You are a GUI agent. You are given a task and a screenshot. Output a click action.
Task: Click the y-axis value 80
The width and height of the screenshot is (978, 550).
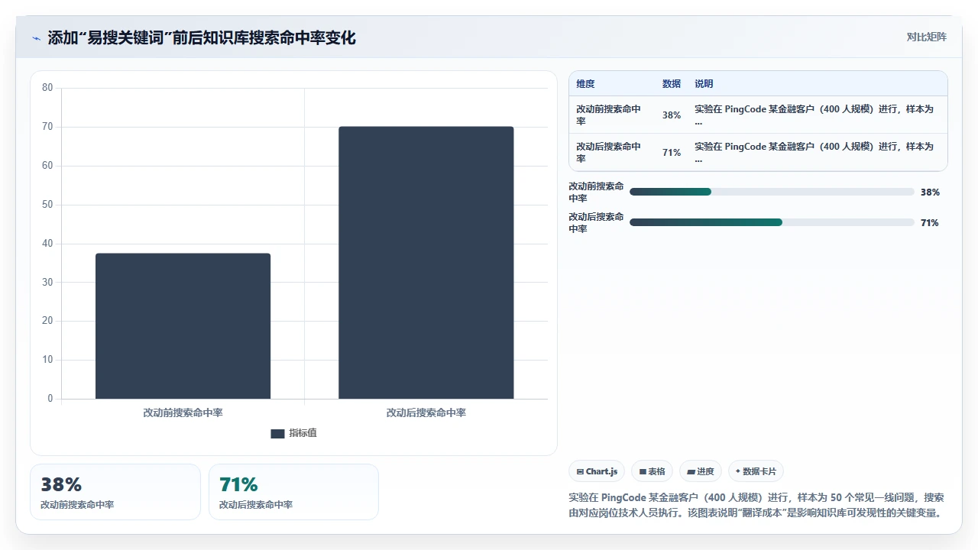coord(47,88)
